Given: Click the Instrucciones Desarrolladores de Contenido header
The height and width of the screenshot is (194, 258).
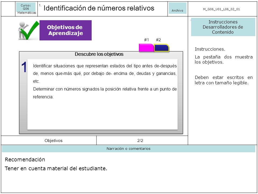Looking at the screenshot, I should (223, 27).
